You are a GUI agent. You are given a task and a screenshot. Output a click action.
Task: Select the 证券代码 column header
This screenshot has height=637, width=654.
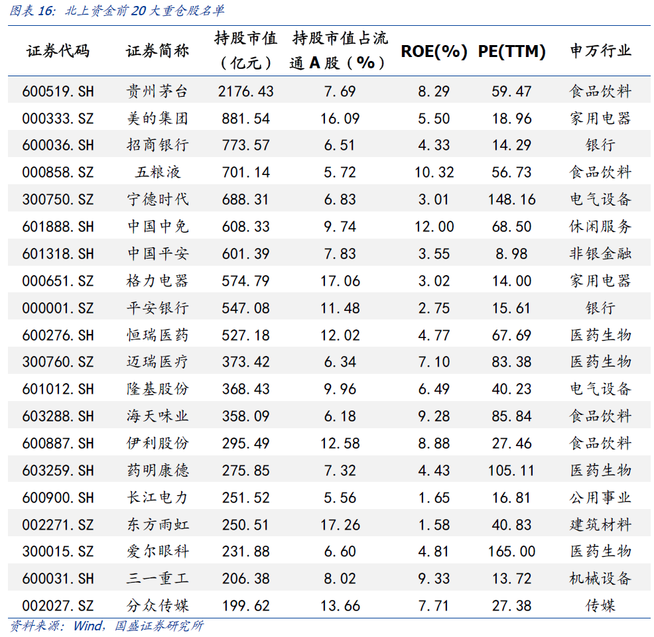tap(58, 51)
